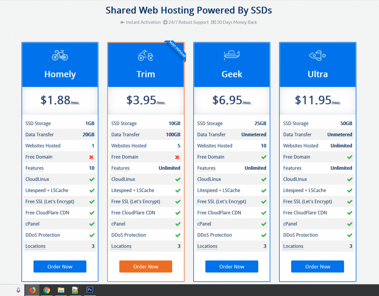Click the Instant Activation plane icon
This screenshot has height=296, width=379.
click(x=123, y=23)
